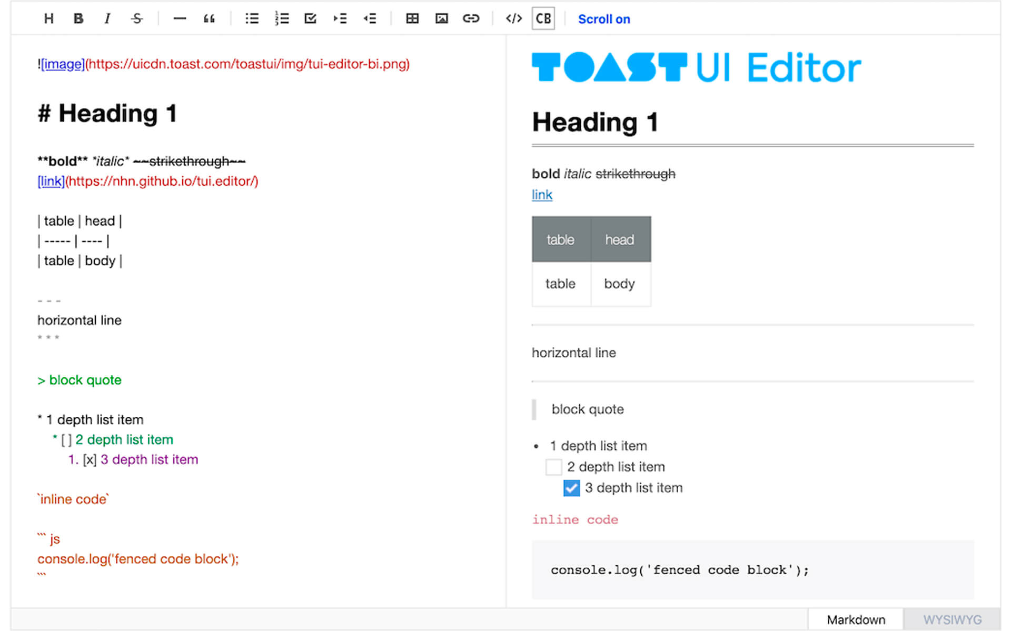Click the TOAST UI Editor logo image
Viewport: 1011px width, 631px height.
[x=697, y=67]
